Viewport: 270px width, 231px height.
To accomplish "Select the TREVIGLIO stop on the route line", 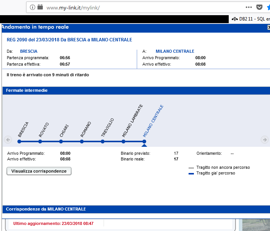I will tap(103, 141).
